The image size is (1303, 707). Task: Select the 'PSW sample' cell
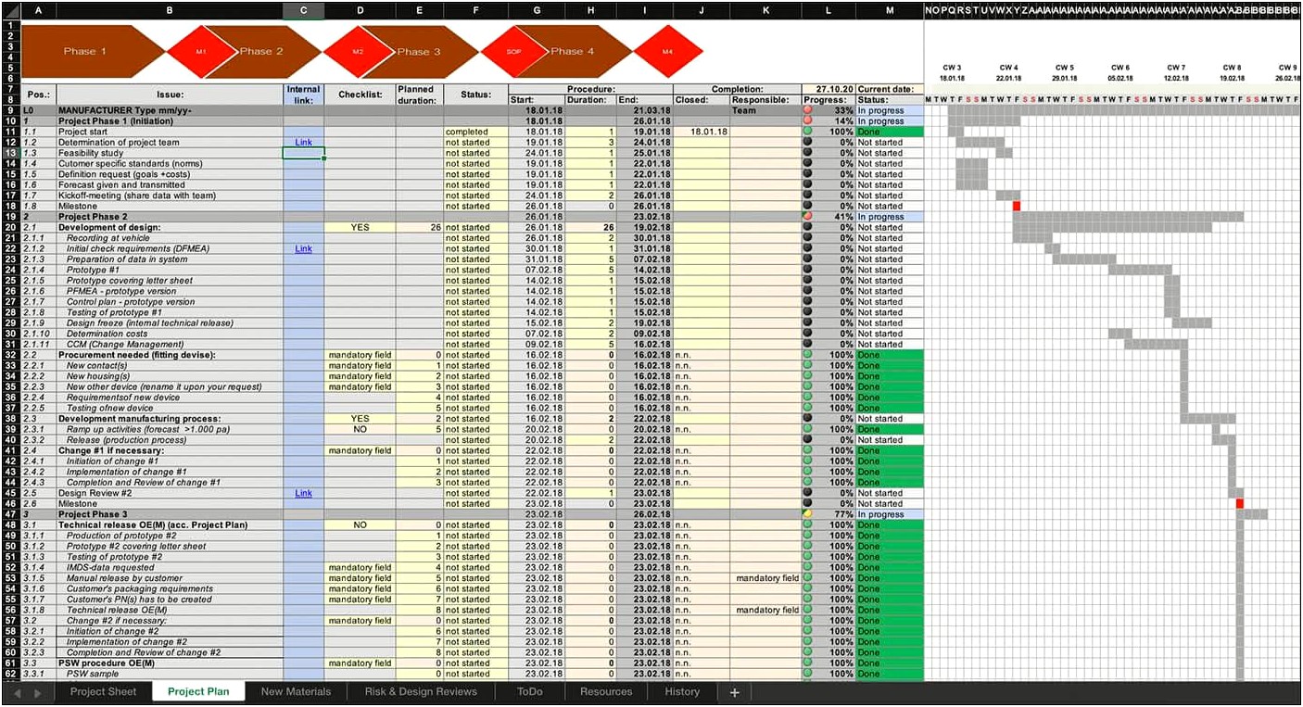(x=170, y=674)
